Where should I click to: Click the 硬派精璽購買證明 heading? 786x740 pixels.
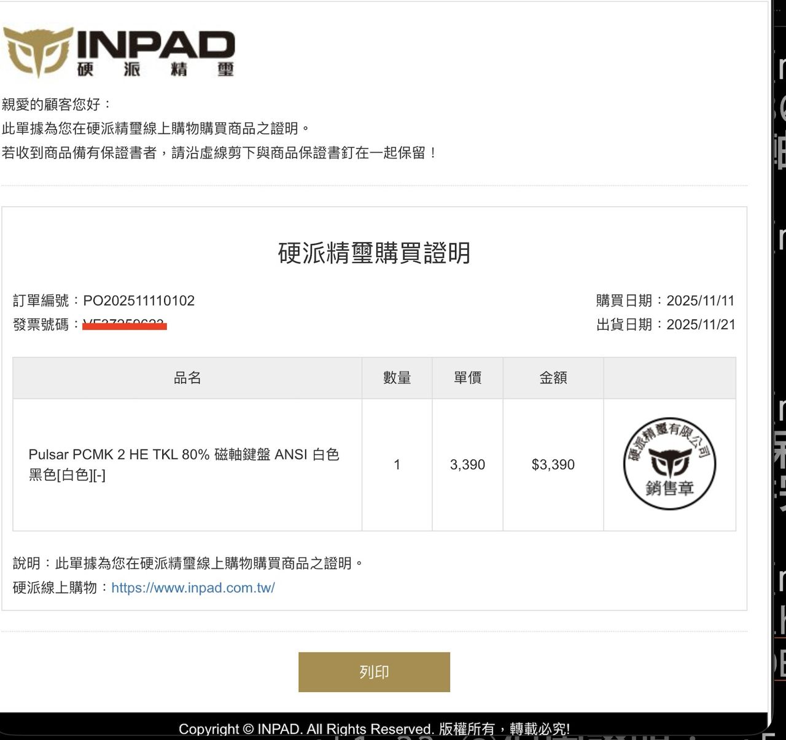pos(374,253)
